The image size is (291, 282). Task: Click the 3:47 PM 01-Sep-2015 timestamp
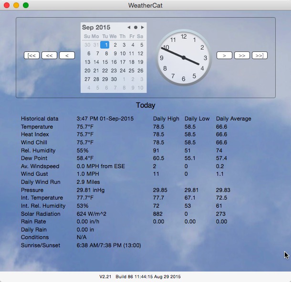105,119
